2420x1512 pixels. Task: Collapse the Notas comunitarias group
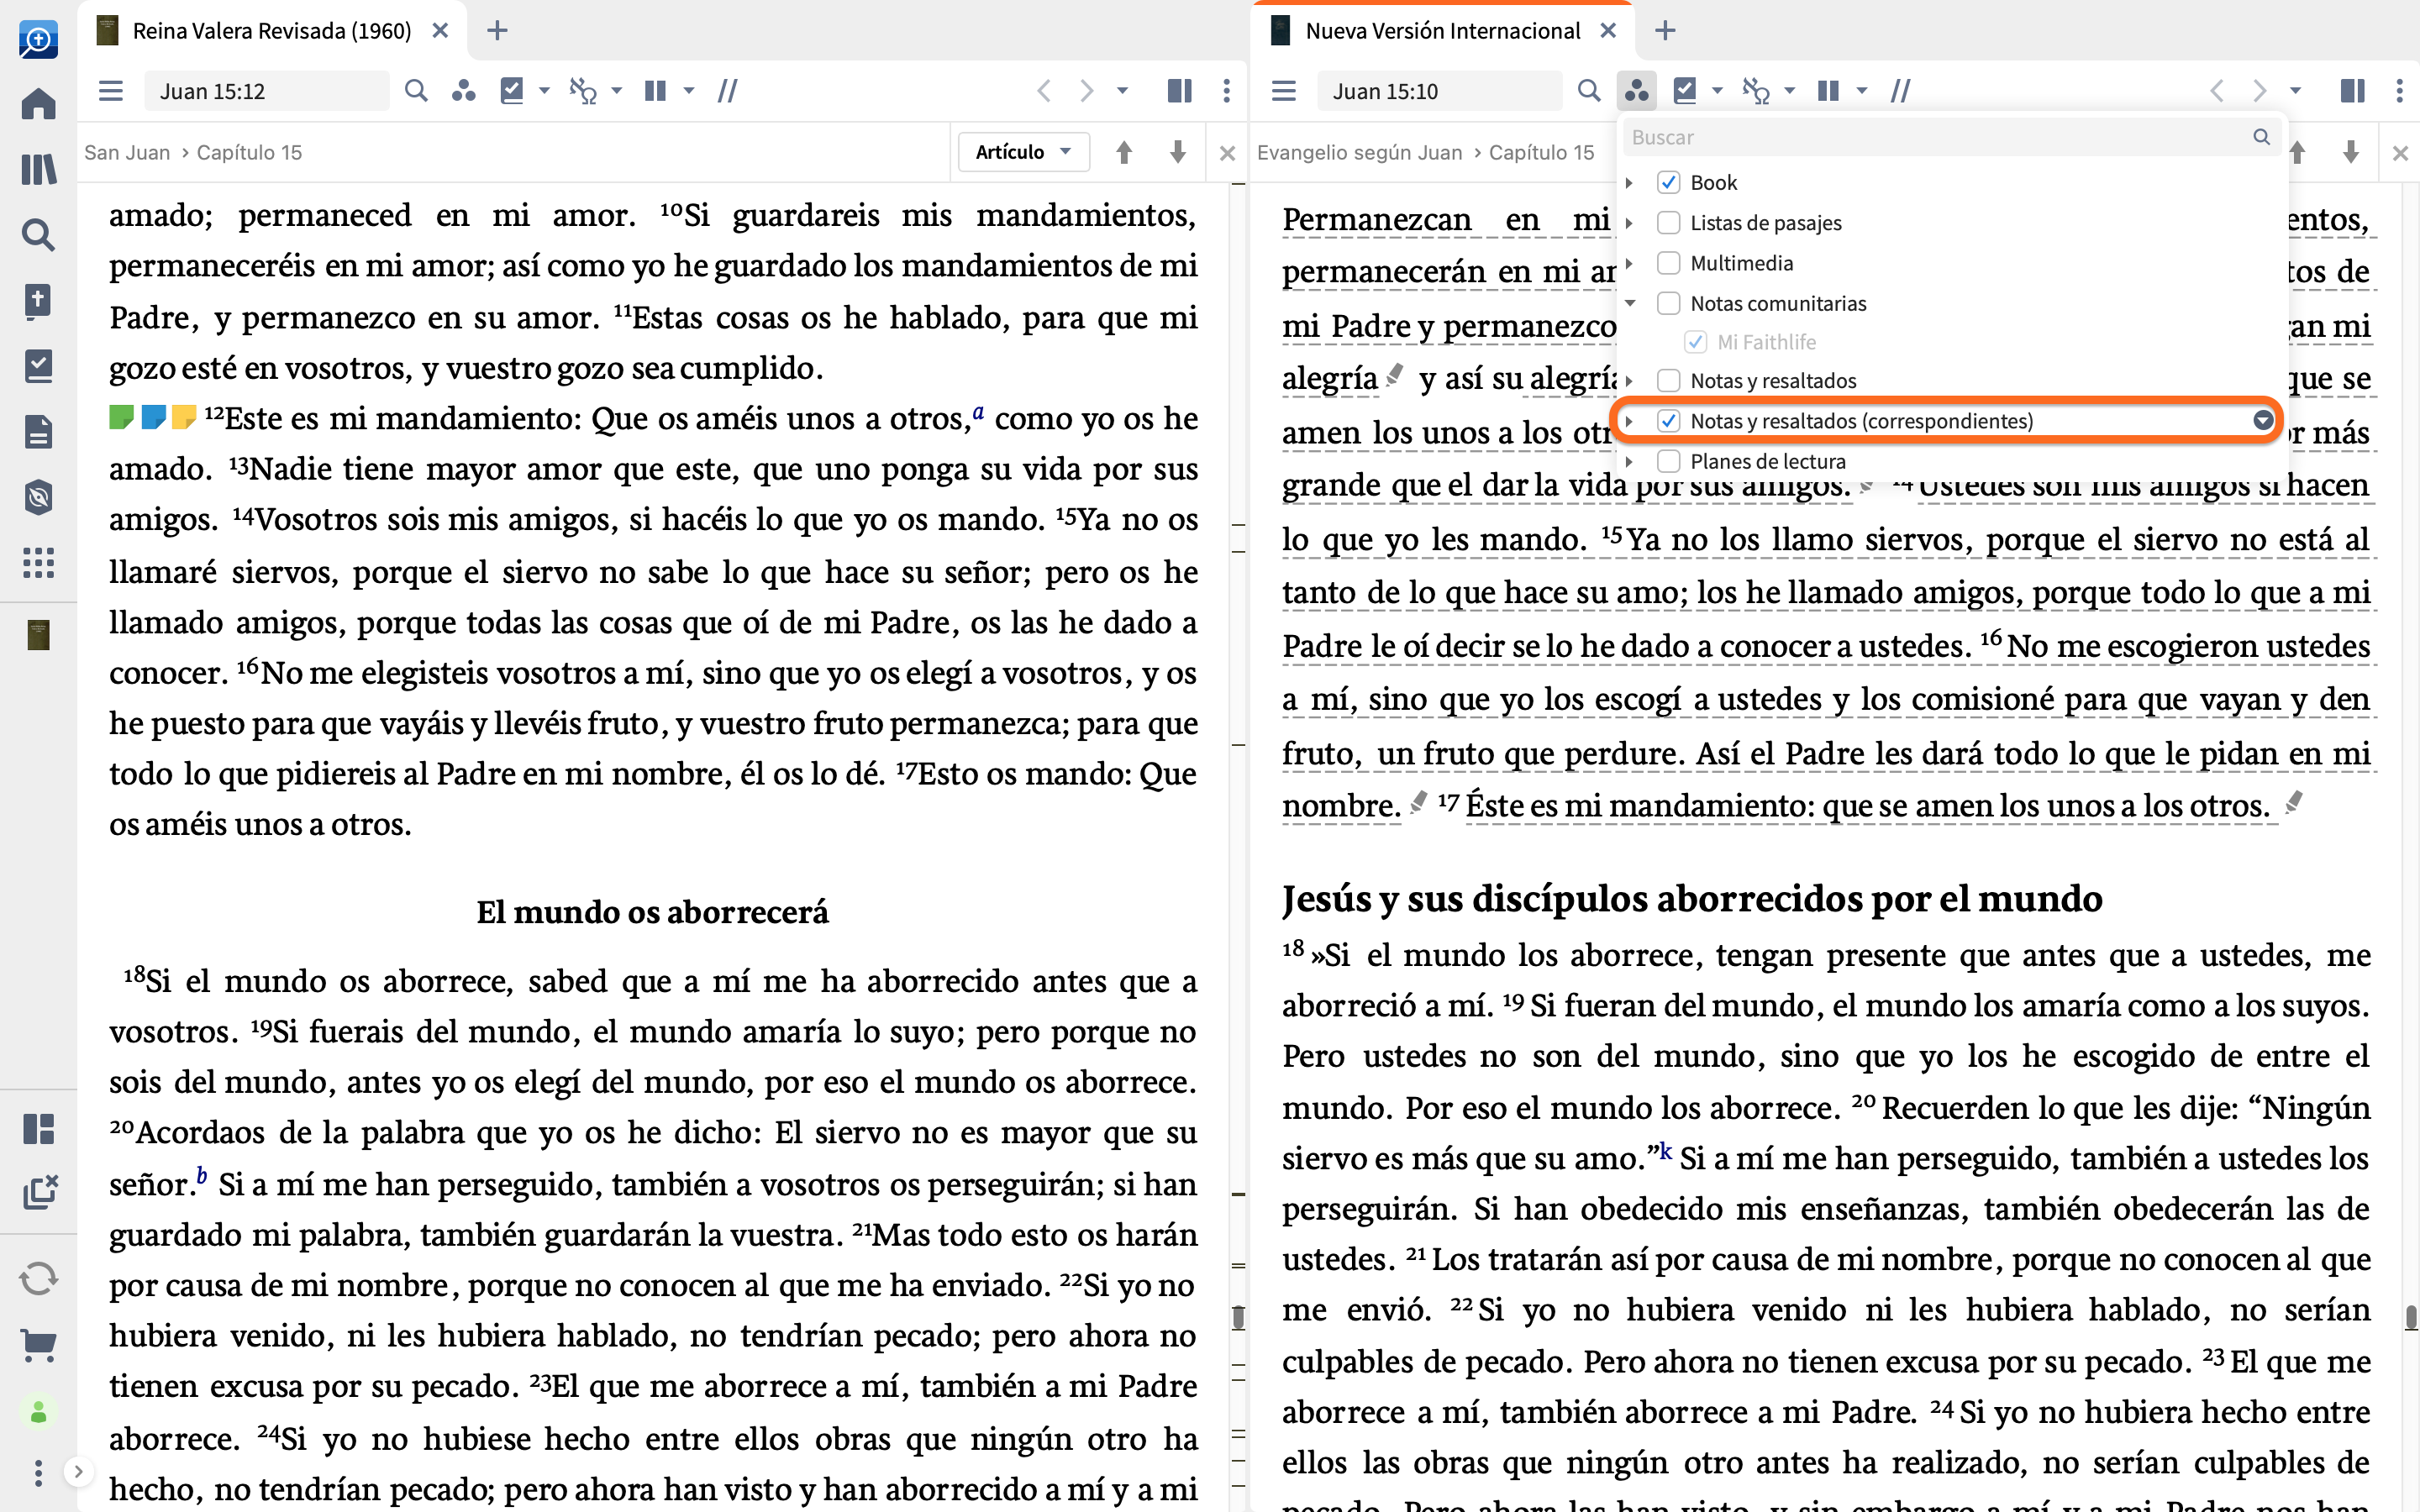[1630, 303]
